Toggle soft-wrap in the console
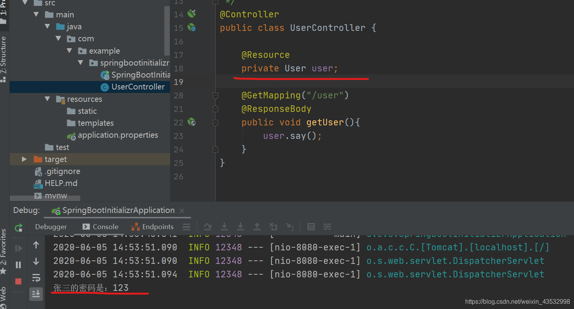The width and height of the screenshot is (574, 309). [x=36, y=277]
